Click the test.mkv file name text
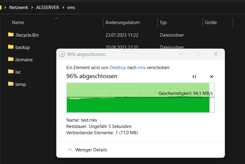The height and width of the screenshot is (164, 245). pyautogui.click(x=89, y=120)
